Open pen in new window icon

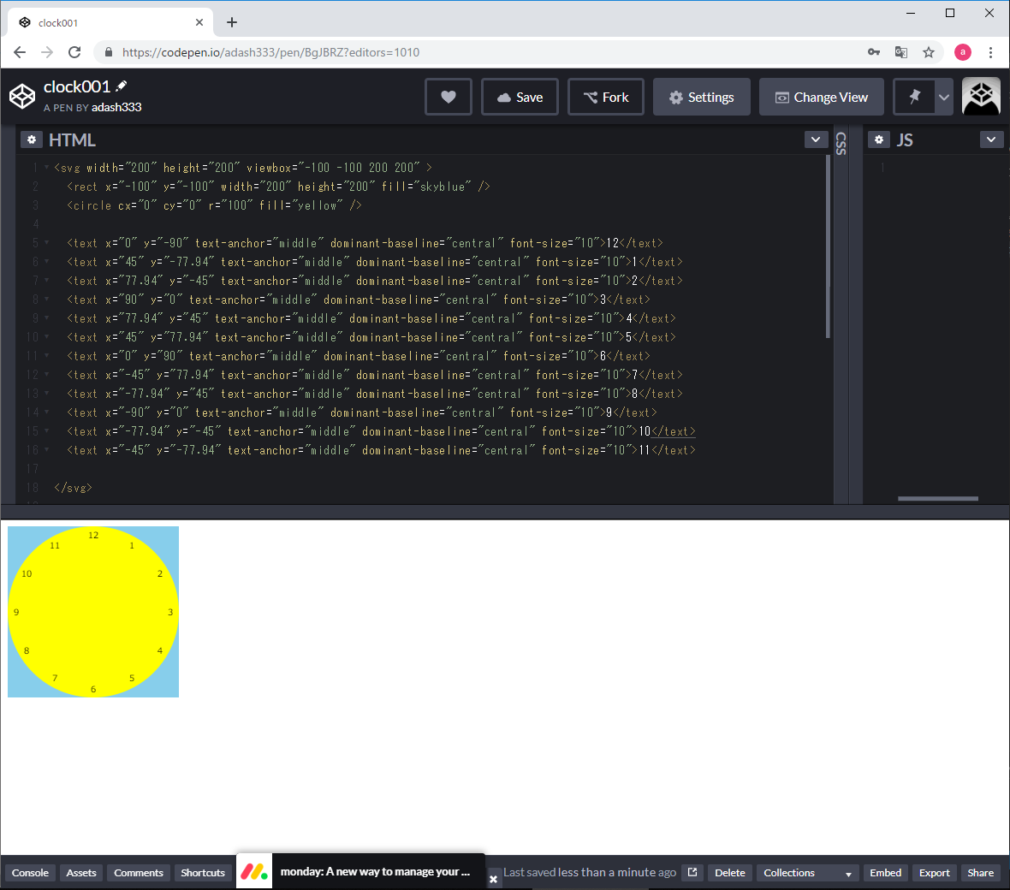[x=692, y=873]
